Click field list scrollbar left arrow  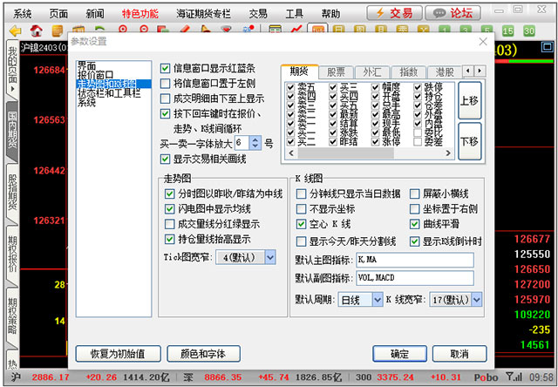pos(291,153)
